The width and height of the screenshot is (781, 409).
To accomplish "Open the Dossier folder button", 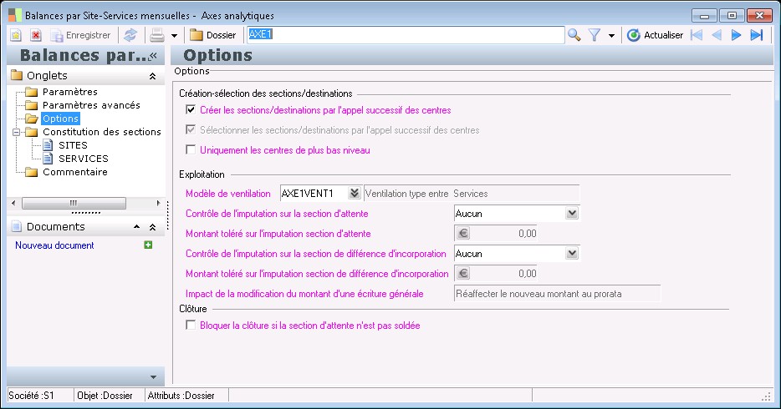I will pos(212,35).
